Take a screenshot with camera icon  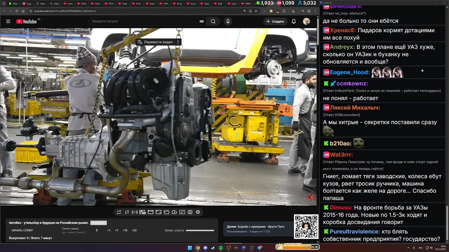[x=190, y=212]
